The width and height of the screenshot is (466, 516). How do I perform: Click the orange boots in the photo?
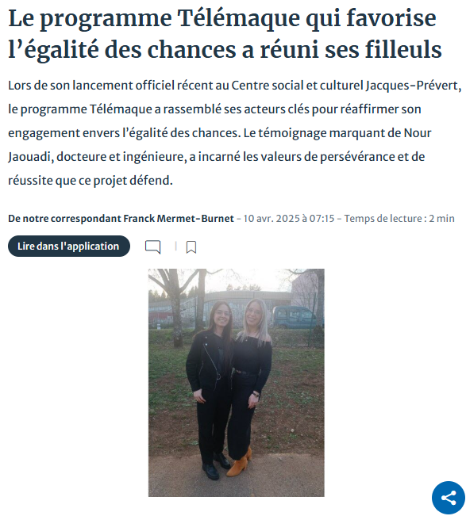[x=240, y=463]
